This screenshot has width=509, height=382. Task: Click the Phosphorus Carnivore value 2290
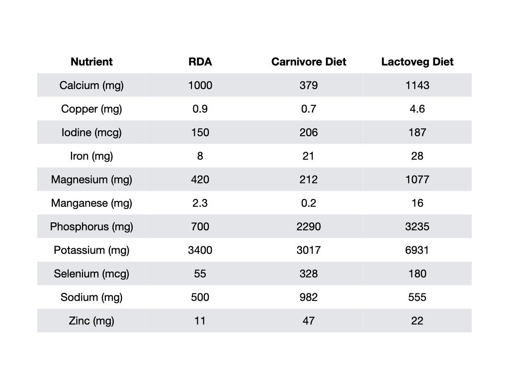pyautogui.click(x=309, y=227)
